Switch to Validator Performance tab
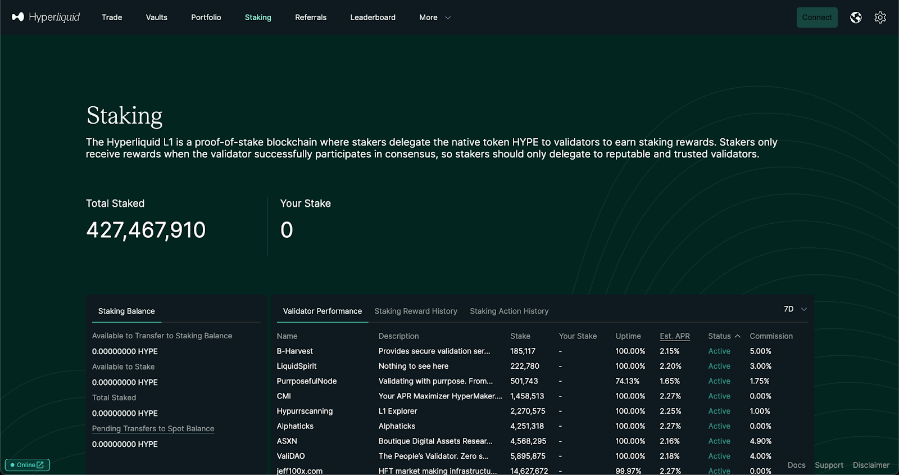 pyautogui.click(x=323, y=311)
